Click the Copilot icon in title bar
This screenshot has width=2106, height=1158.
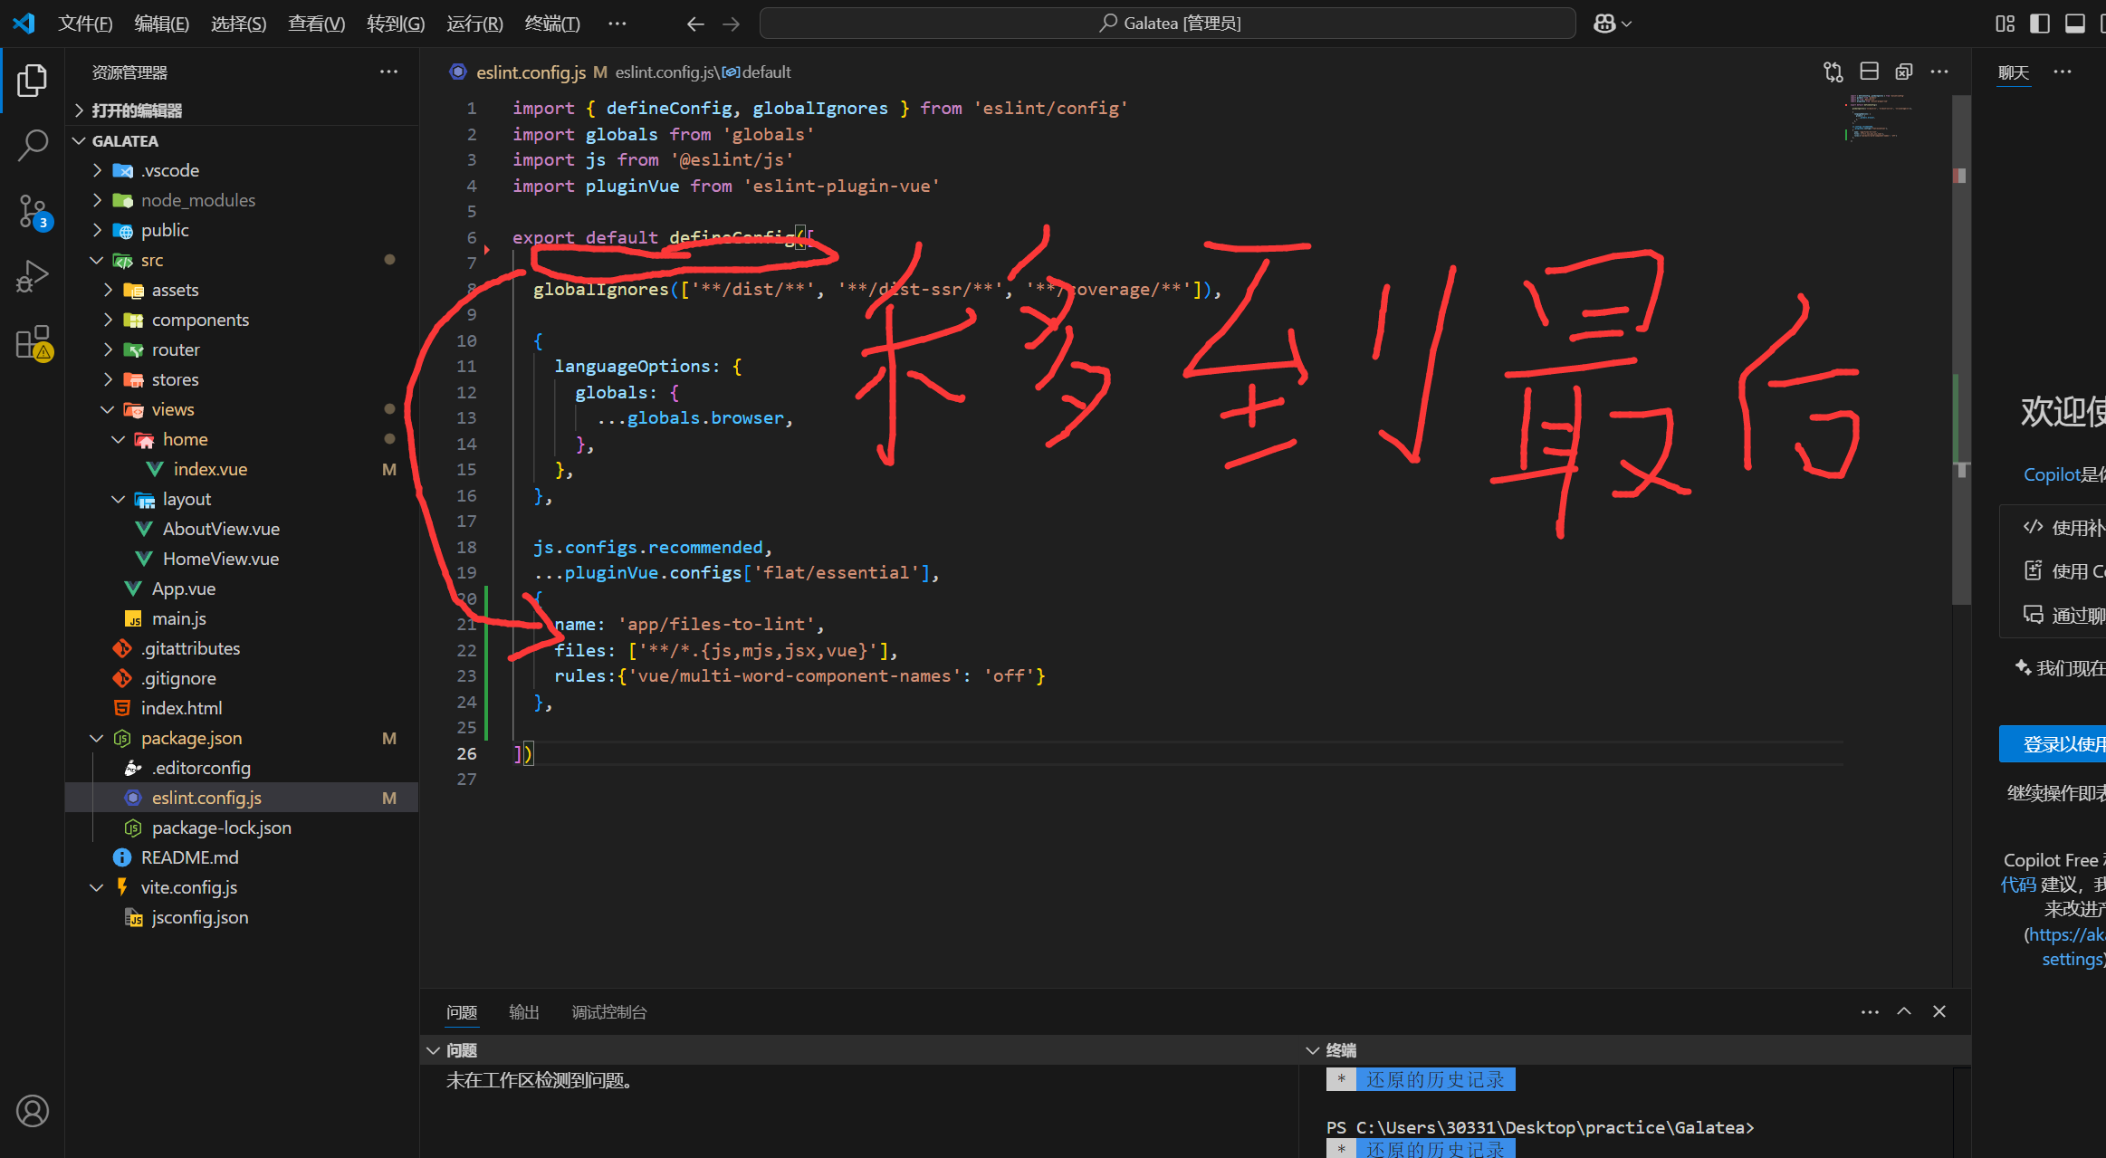pos(1604,24)
